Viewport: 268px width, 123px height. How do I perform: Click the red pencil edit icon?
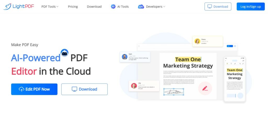click(205, 88)
